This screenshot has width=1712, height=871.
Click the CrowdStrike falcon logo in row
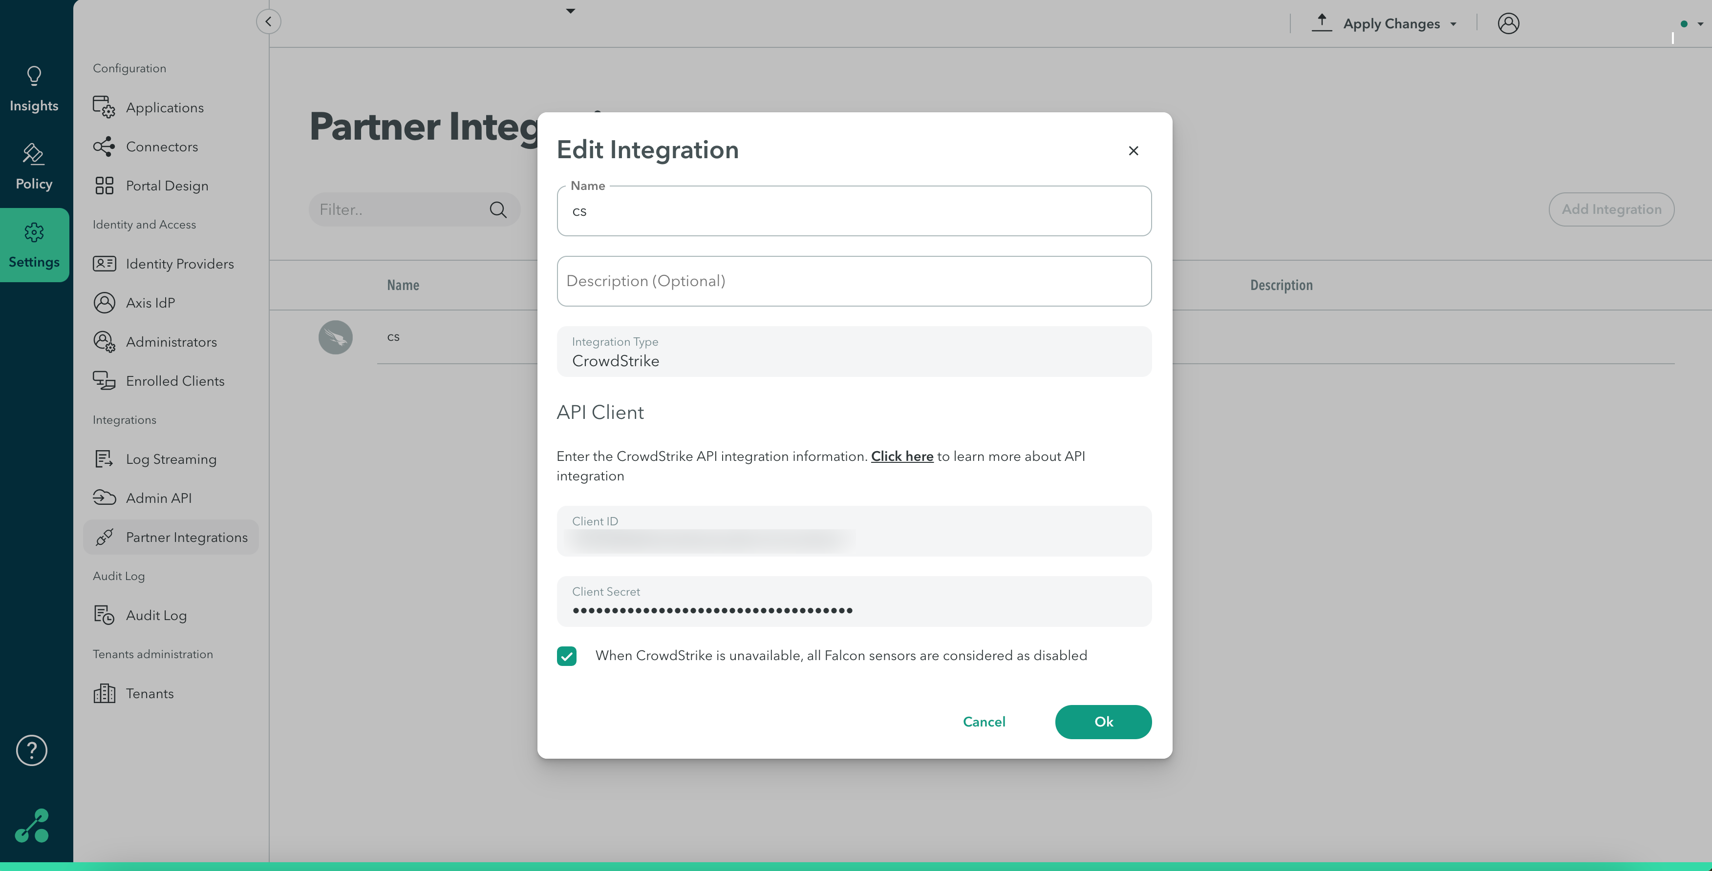pos(336,337)
